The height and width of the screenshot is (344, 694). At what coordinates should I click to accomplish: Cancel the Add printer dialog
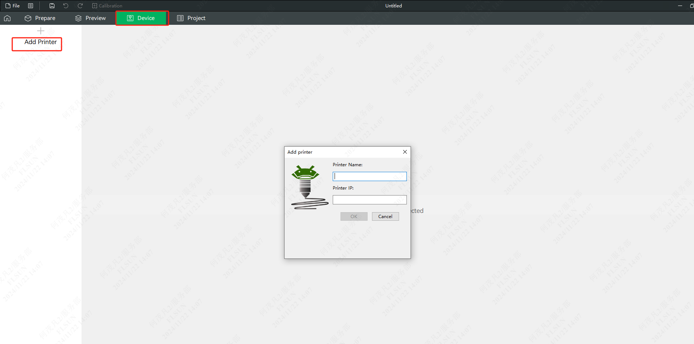pos(385,216)
